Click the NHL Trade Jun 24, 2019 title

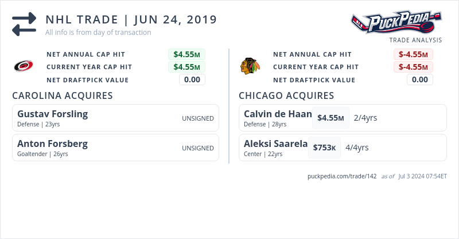click(x=131, y=19)
